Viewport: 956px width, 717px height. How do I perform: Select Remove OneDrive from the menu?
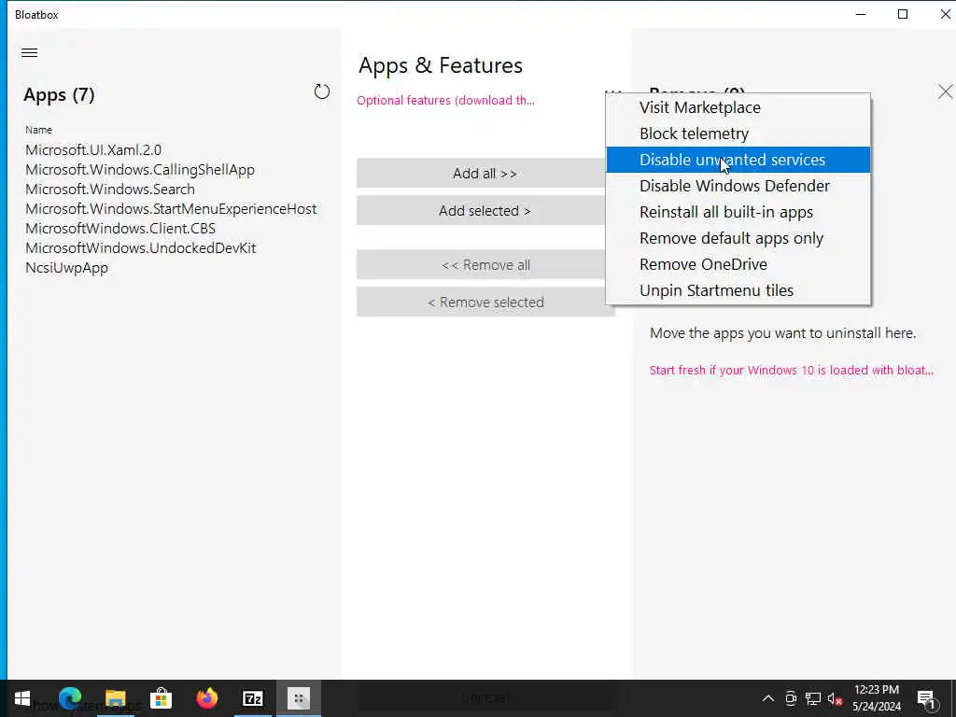738,264
